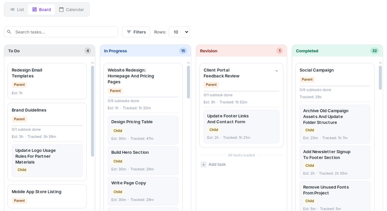Click the In Progress column header label
The height and width of the screenshot is (211, 387).
115,51
